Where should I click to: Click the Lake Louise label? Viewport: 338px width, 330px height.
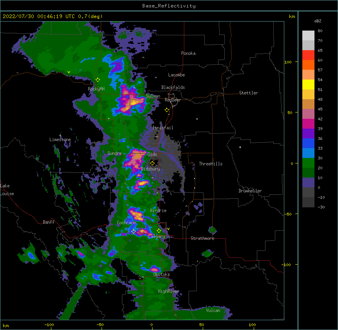[x=7, y=190]
